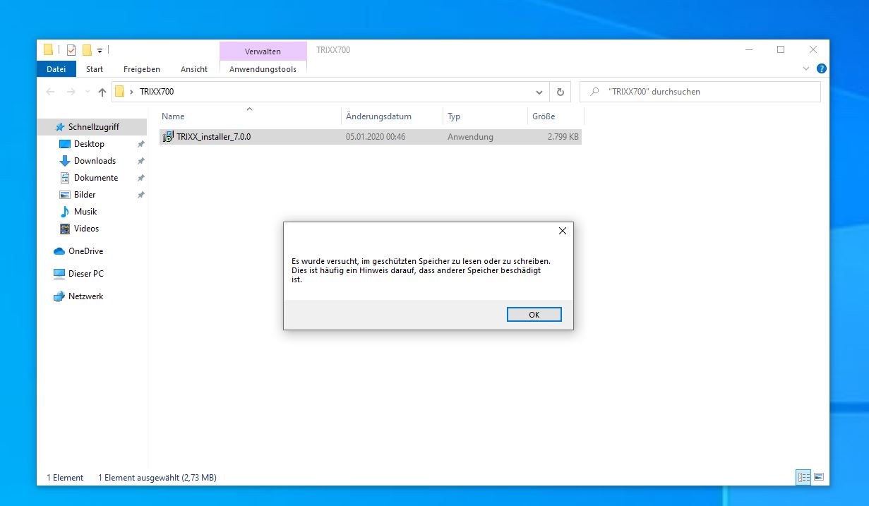Close the error dialog with X
This screenshot has height=506, width=869.
(563, 231)
